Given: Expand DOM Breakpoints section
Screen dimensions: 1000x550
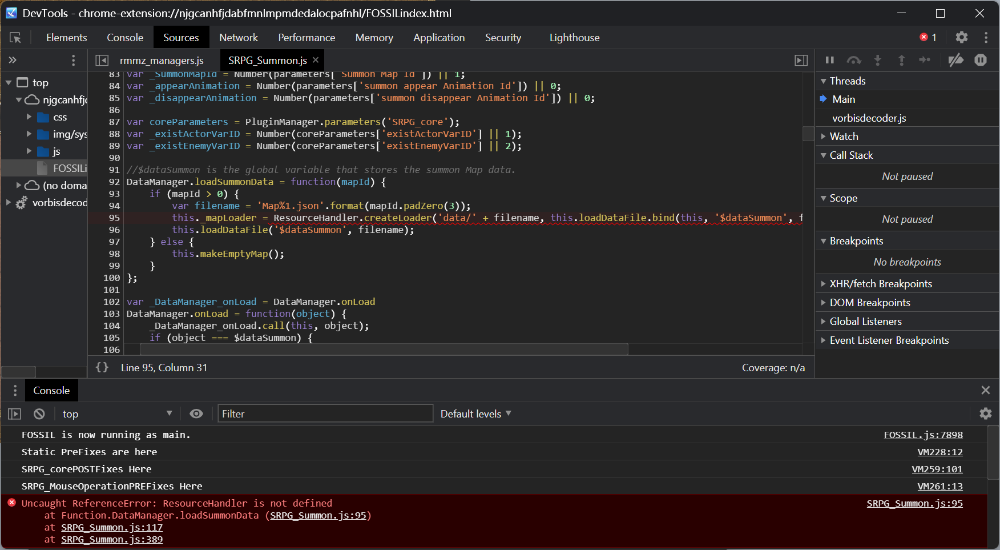Looking at the screenshot, I should tap(824, 303).
